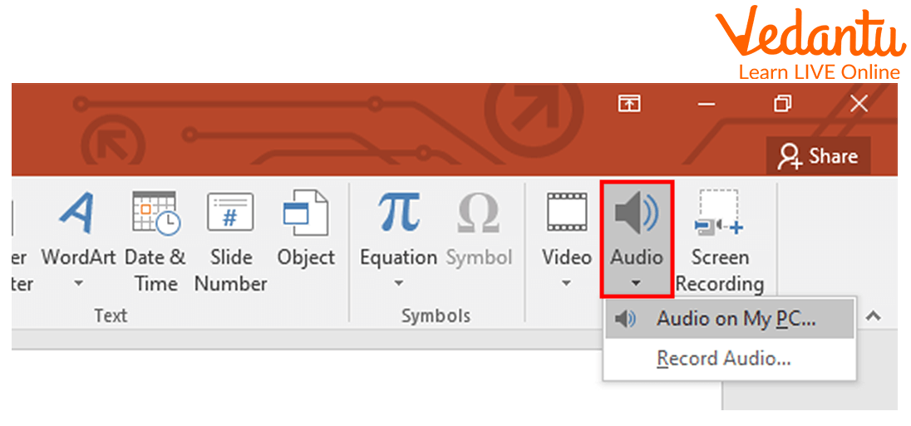911x426 pixels.
Task: Insert Date & Time via calendar icon
Action: pyautogui.click(x=155, y=213)
